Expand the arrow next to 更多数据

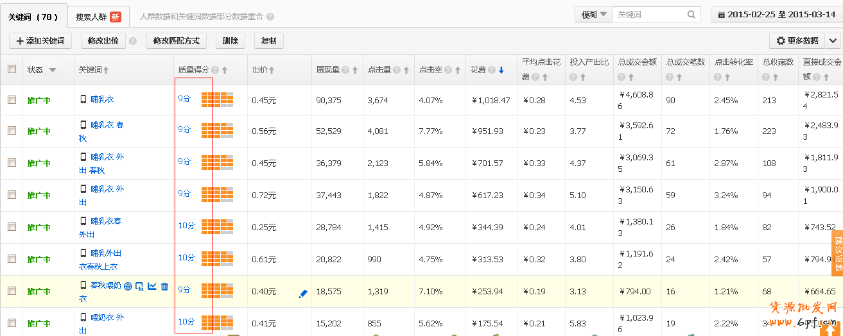833,40
